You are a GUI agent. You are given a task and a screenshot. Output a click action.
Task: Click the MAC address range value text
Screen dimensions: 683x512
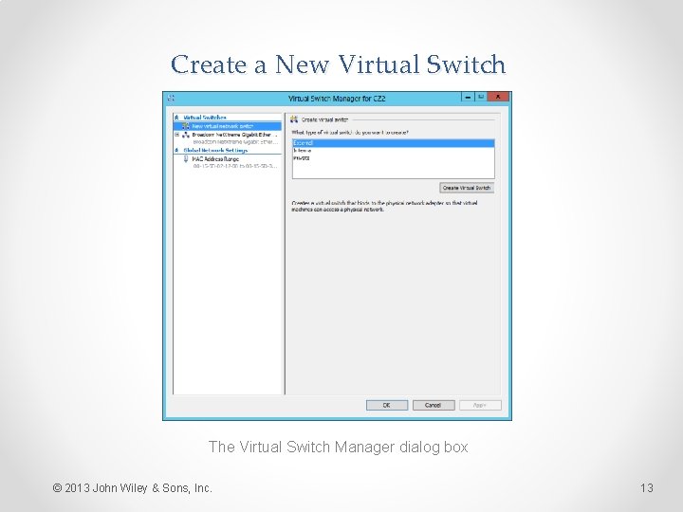(x=235, y=166)
